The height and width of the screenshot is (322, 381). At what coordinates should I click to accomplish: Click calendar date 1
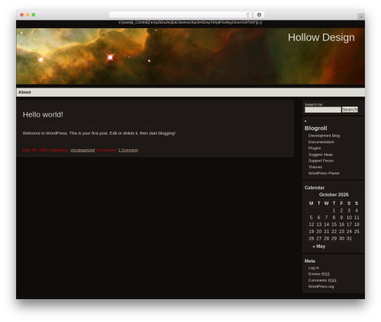(x=334, y=210)
